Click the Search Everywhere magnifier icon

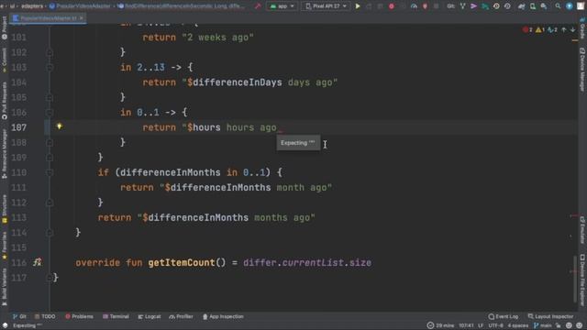tap(558, 6)
